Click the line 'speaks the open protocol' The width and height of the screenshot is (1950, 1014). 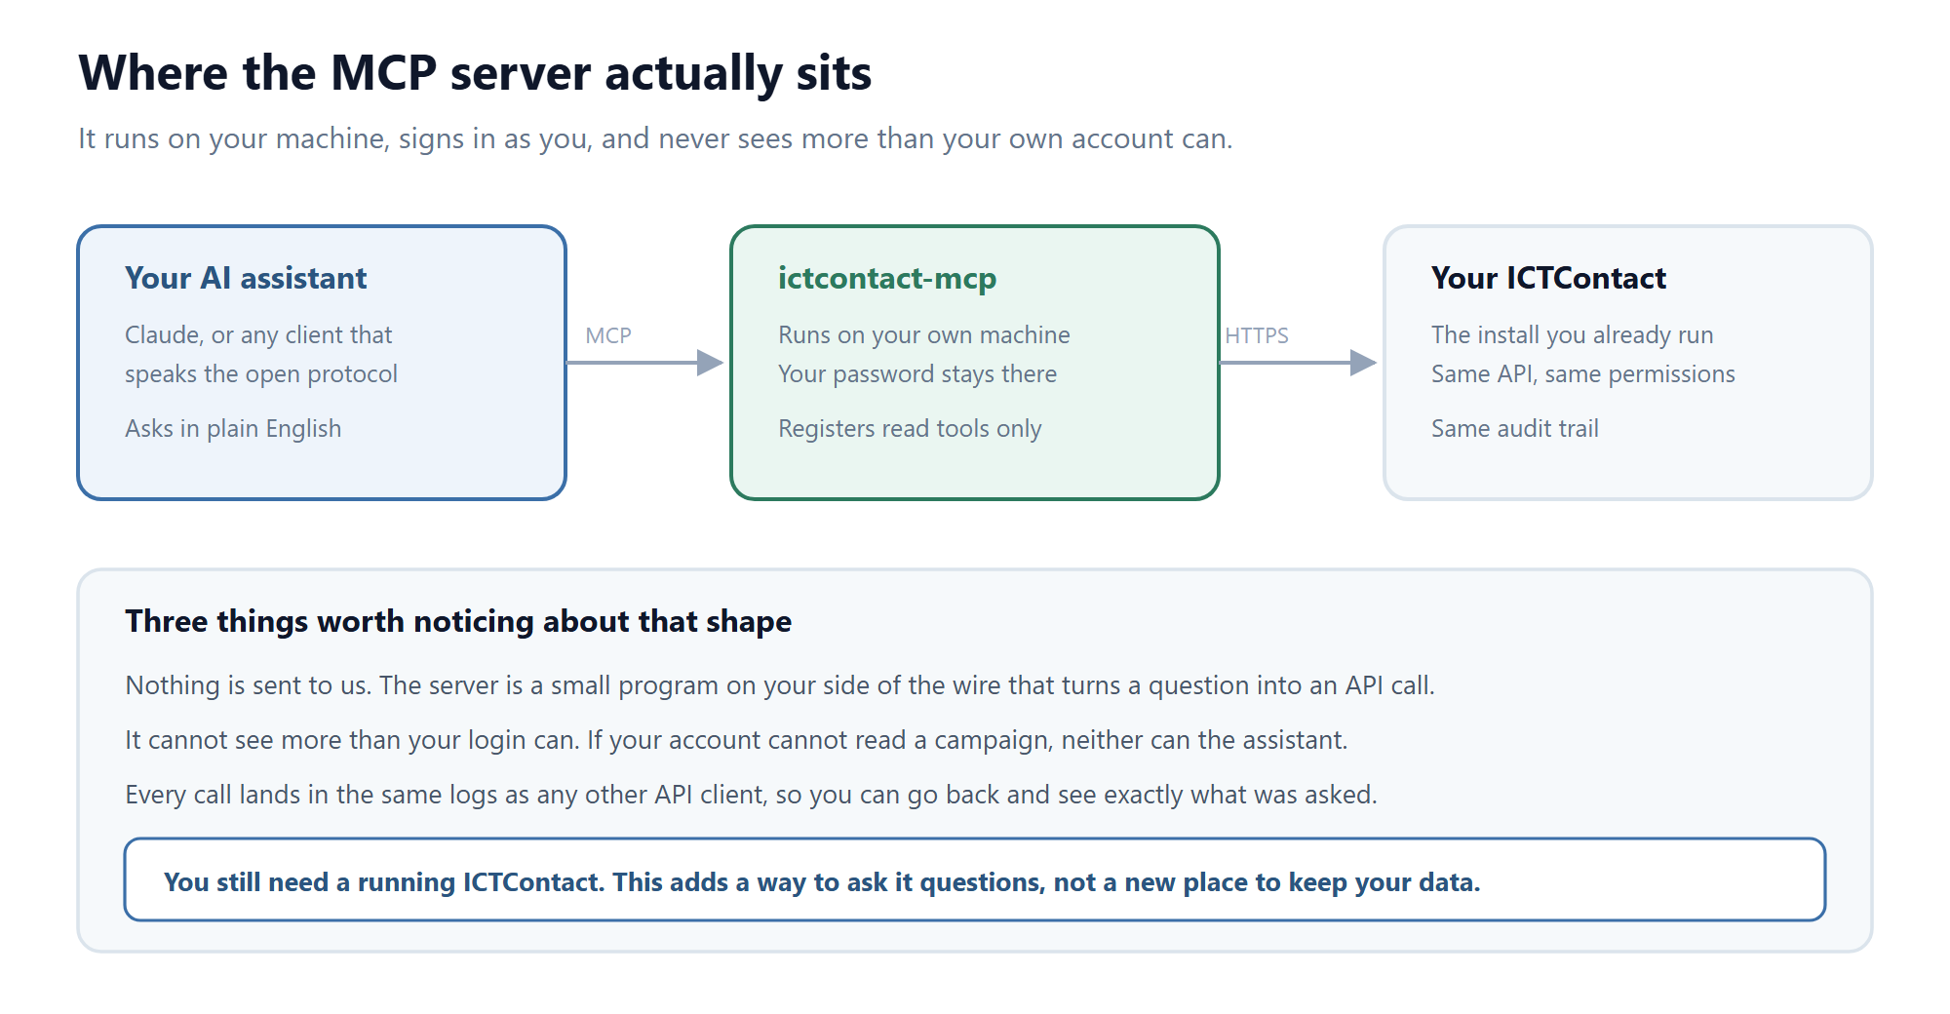tap(261, 373)
